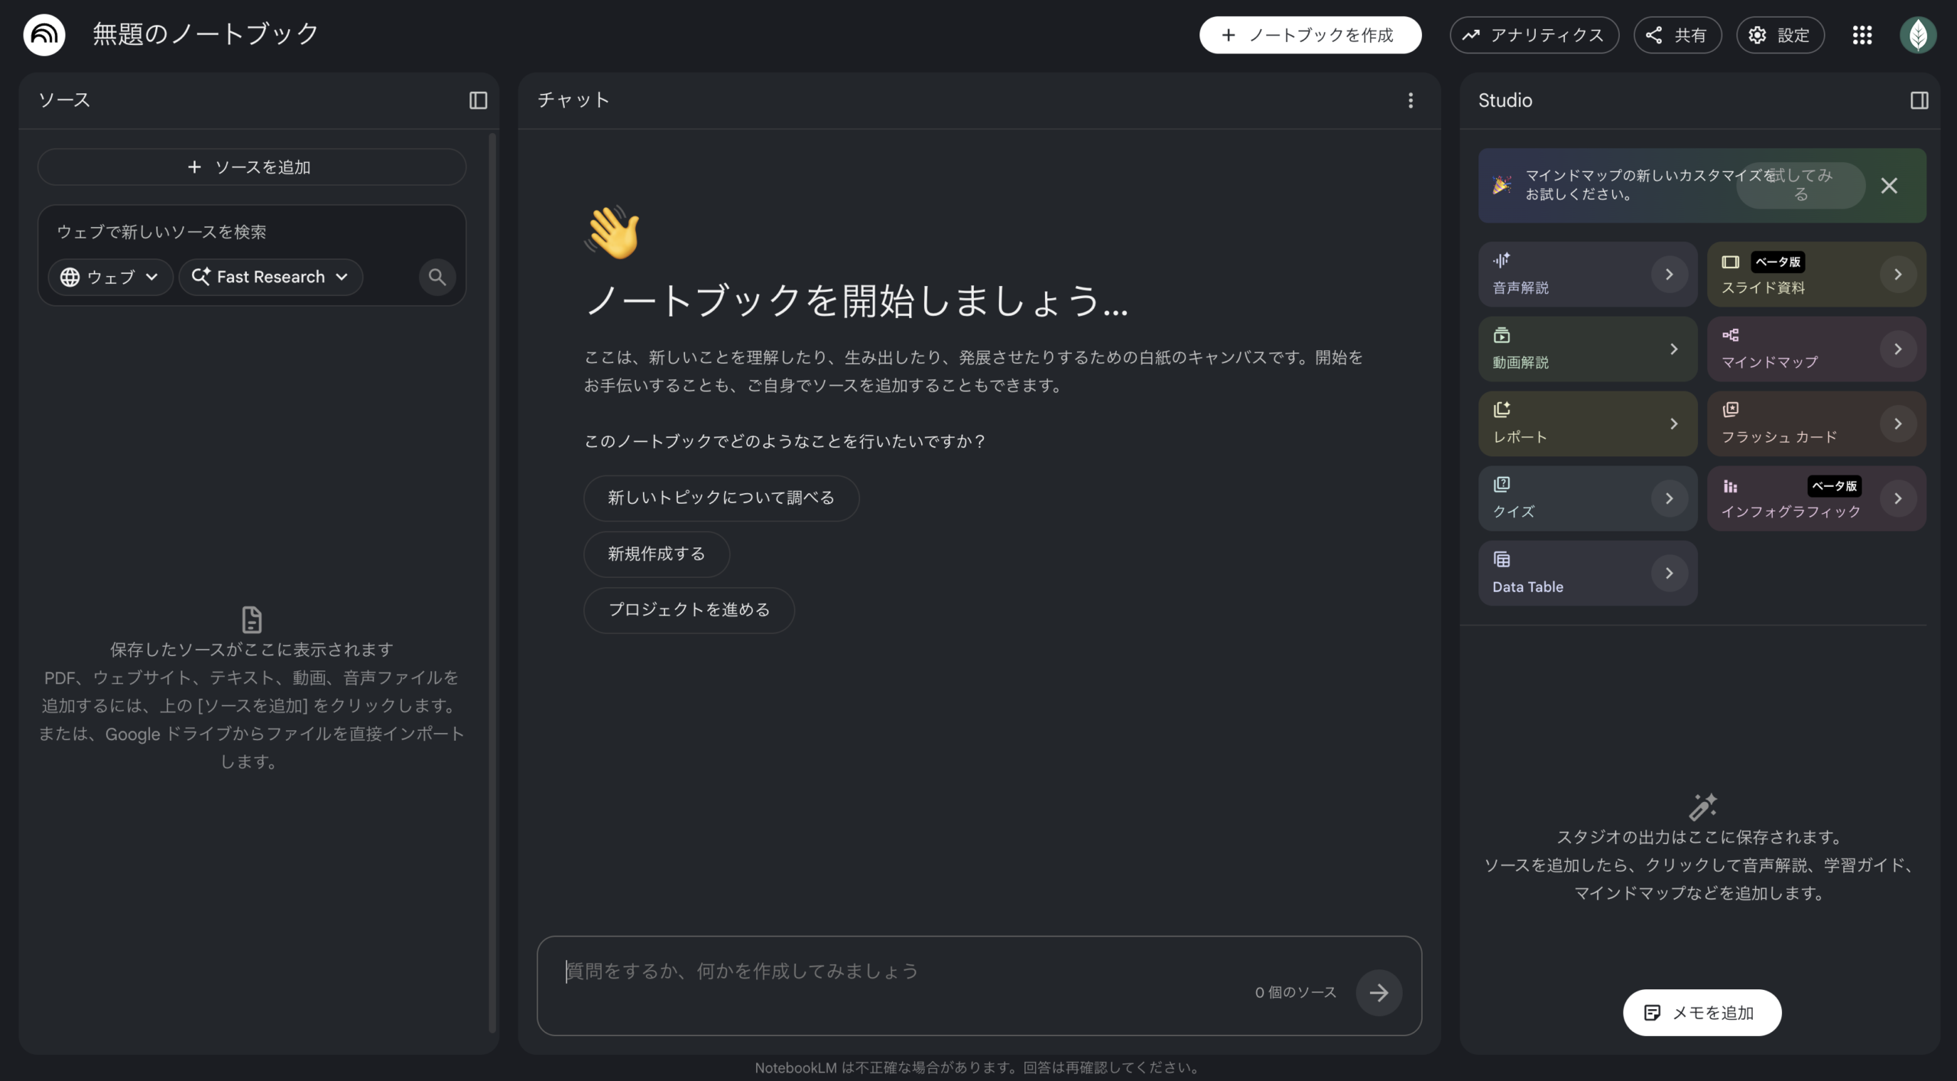This screenshot has height=1081, width=1957.
Task: Click the ベータ版 badge on スライド資料
Action: click(1777, 261)
